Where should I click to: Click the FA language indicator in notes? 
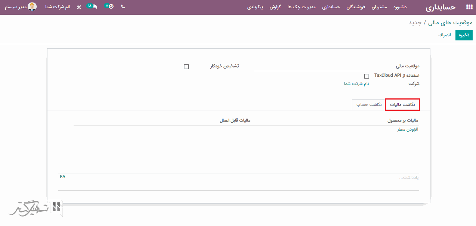[x=62, y=177]
